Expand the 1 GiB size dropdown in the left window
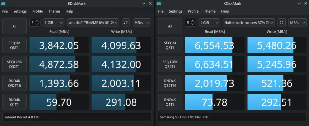This screenshot has width=309, height=126. click(54, 23)
